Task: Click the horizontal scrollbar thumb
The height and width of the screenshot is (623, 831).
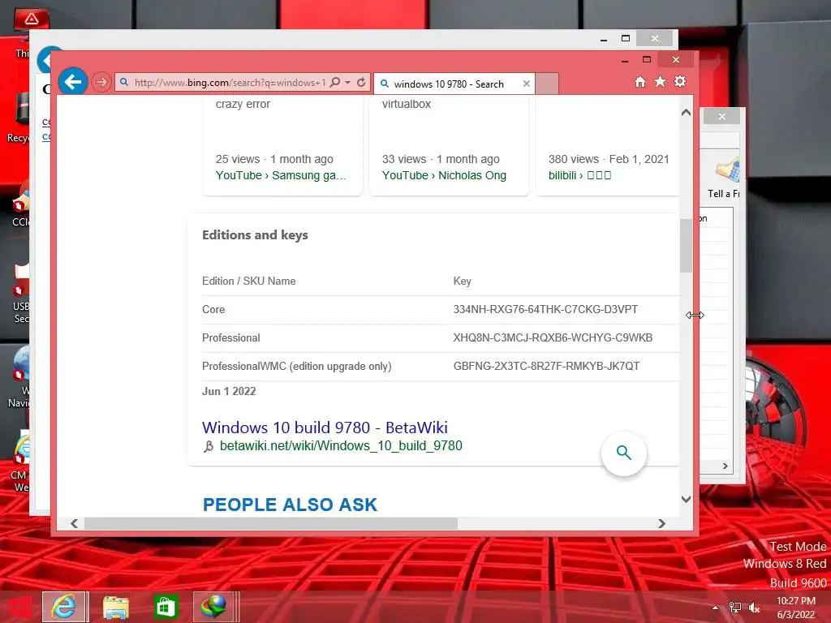Action: tap(271, 523)
